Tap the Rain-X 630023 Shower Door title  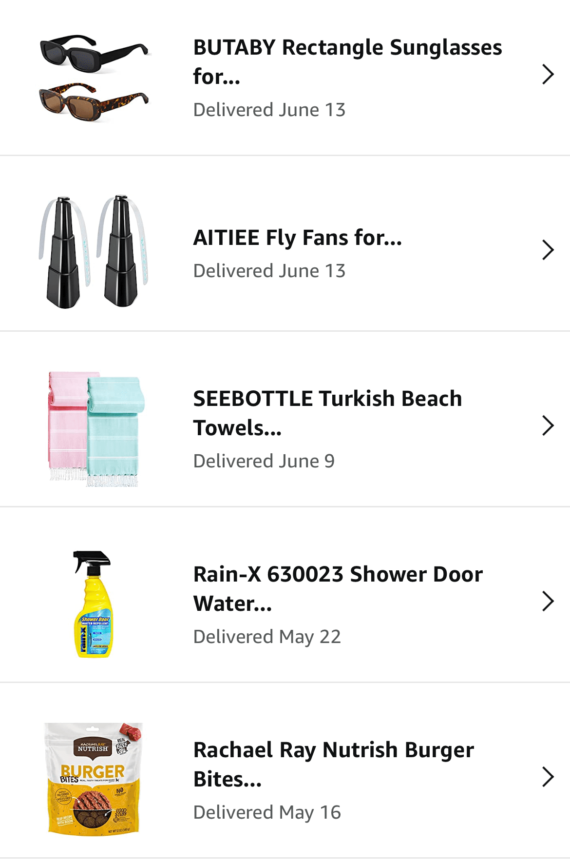(338, 588)
